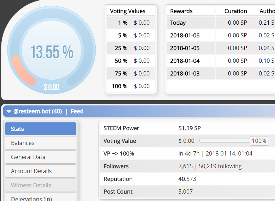Open Account Details tab
The height and width of the screenshot is (201, 275).
point(41,171)
